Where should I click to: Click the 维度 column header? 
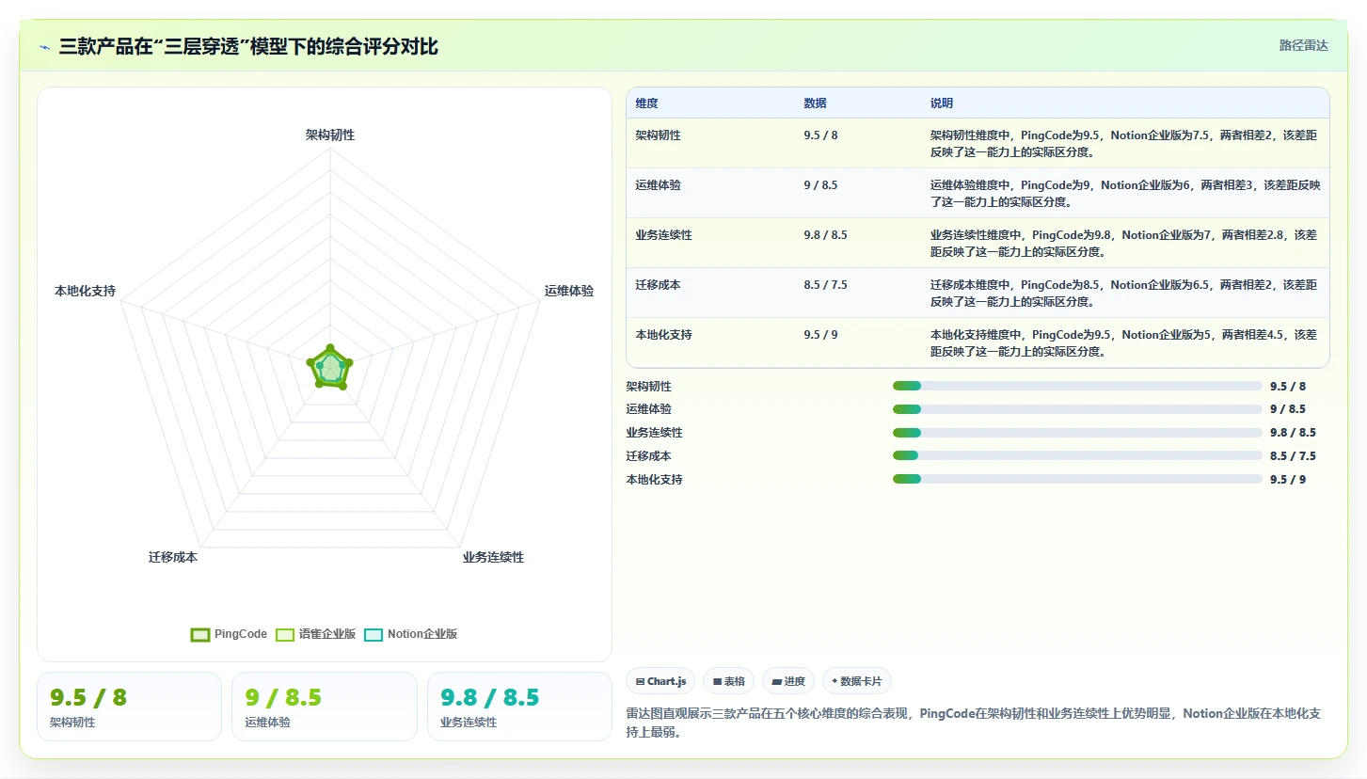646,103
